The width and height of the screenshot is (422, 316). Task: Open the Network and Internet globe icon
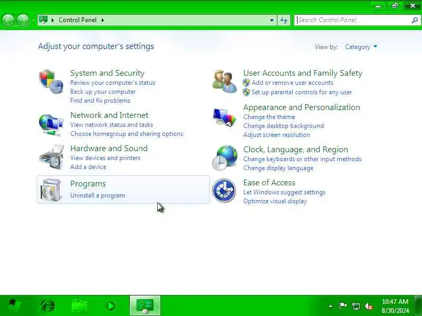click(x=51, y=125)
